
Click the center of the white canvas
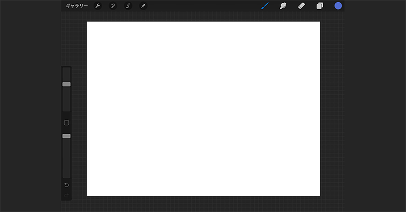(203, 109)
